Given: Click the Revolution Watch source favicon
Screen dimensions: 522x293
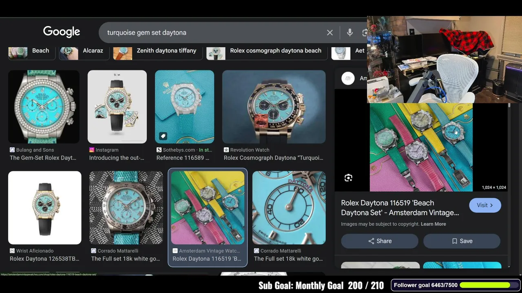Looking at the screenshot, I should click(x=226, y=150).
